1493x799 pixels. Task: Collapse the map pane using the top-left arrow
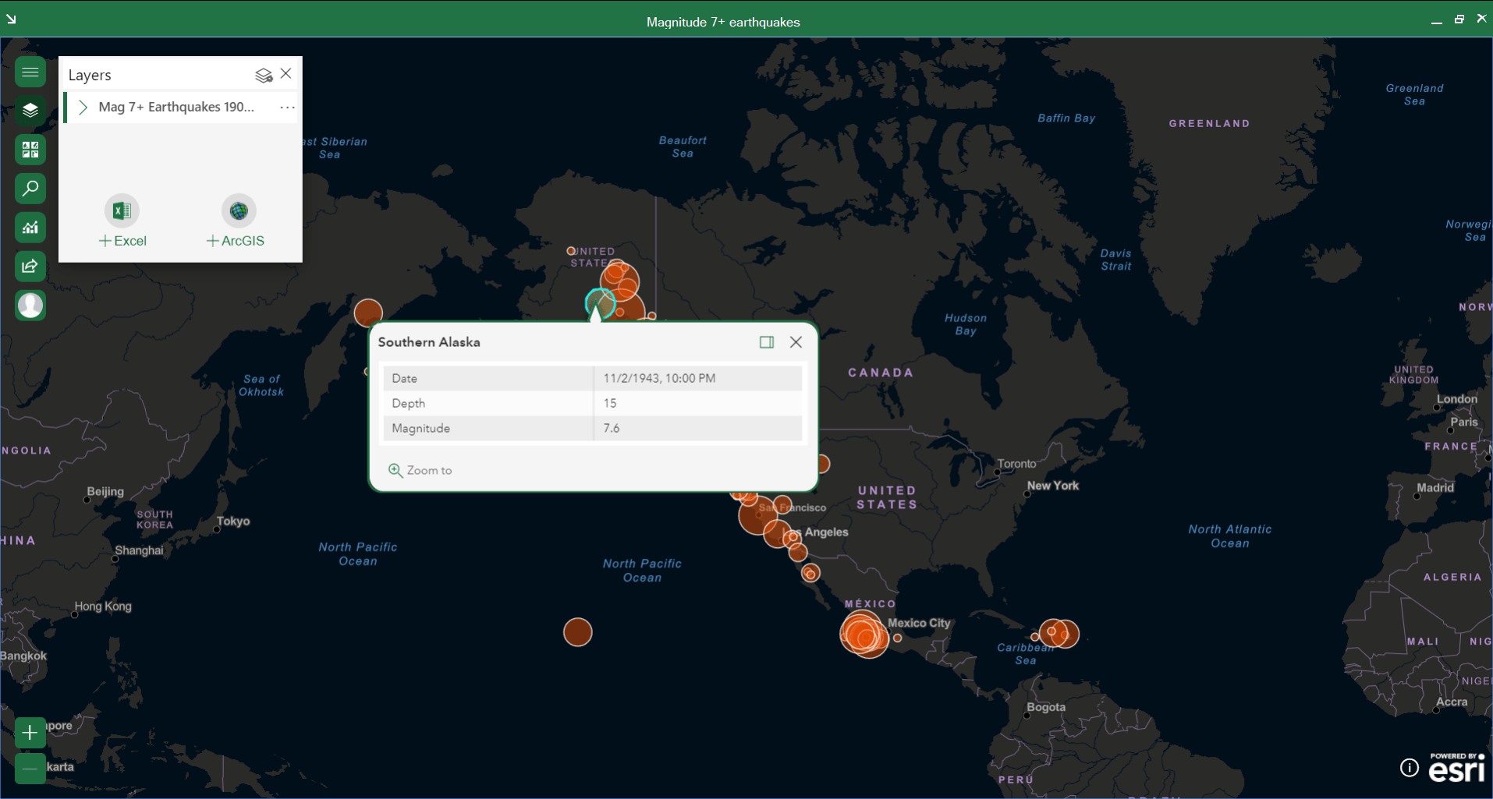point(11,18)
